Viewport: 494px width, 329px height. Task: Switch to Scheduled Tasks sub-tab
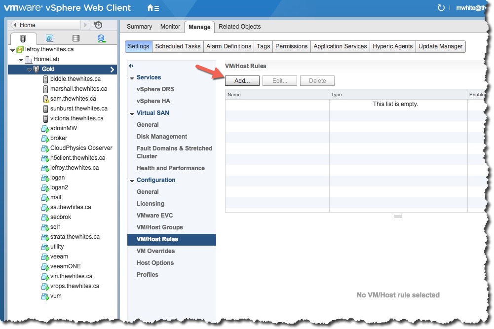[178, 46]
